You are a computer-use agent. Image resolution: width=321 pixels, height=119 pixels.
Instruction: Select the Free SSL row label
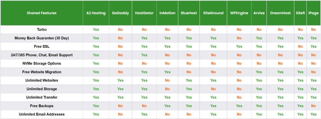[42, 47]
